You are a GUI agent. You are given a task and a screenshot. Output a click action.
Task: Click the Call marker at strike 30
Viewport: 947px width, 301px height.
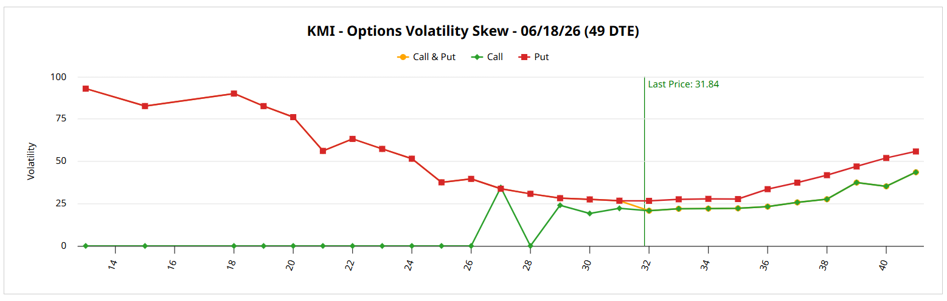tap(589, 214)
